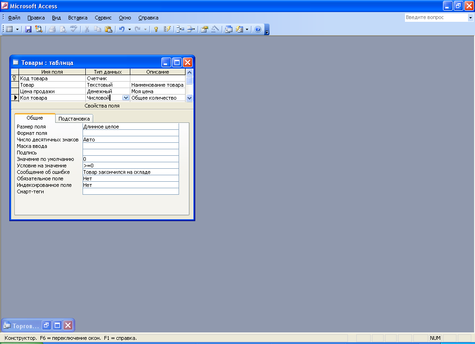The image size is (475, 344).
Task: Click the 'Введите вопрос' help search box
Action: pyautogui.click(x=436, y=18)
